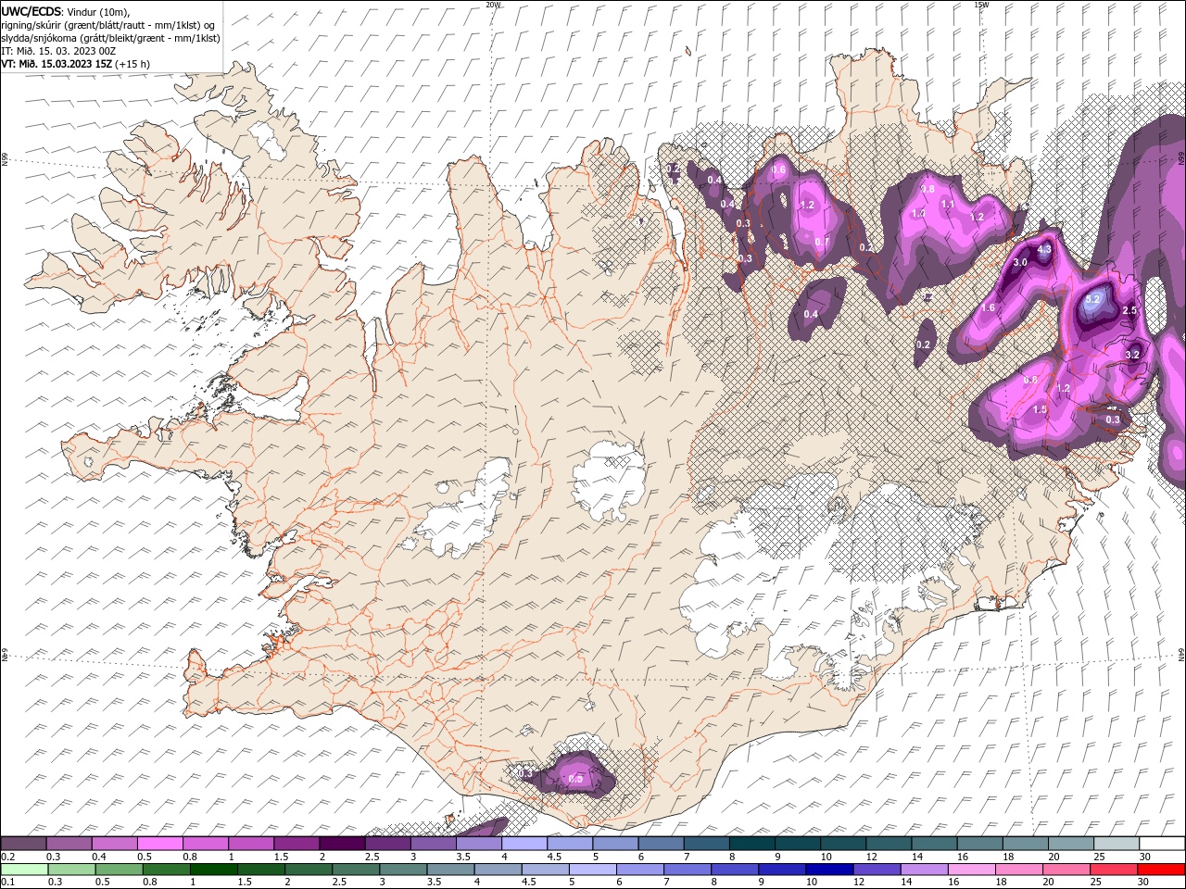Image resolution: width=1186 pixels, height=889 pixels.
Task: Pick the dark teal upper-row swatch labeled 8
Action: (x=752, y=844)
